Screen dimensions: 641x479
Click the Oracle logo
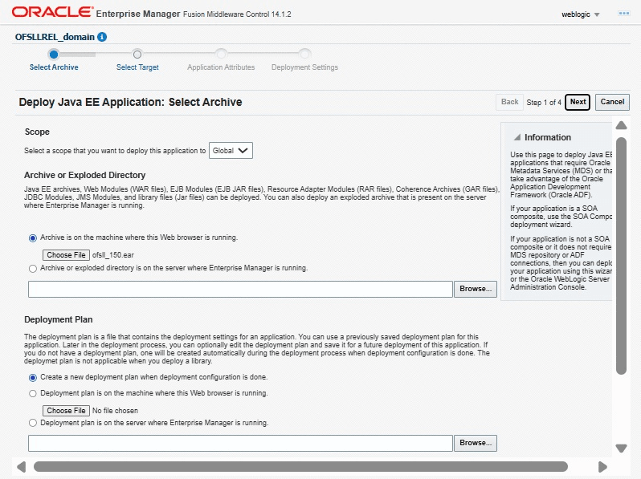point(52,12)
